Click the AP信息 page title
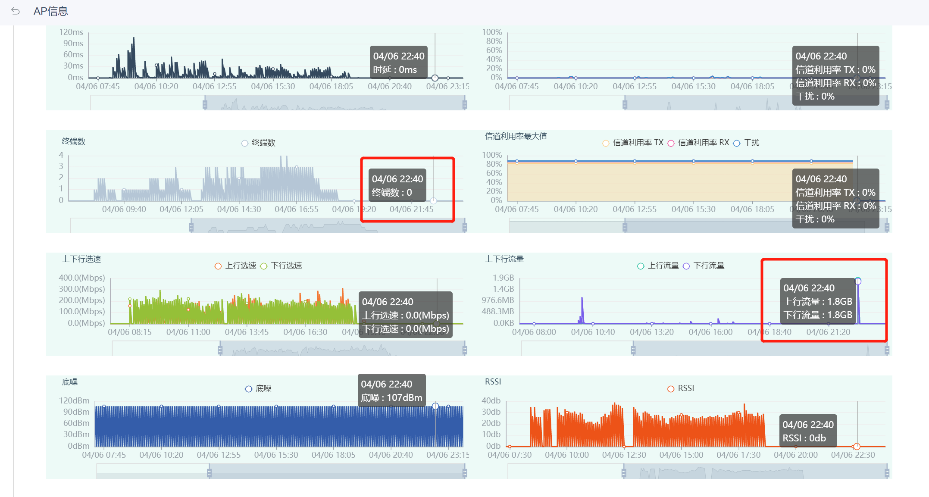 pos(51,11)
